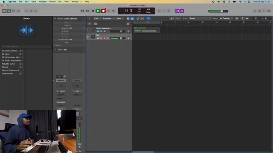Viewport: 273px width, 153px height.
Task: Click the Stop transport button
Action: pos(93,11)
